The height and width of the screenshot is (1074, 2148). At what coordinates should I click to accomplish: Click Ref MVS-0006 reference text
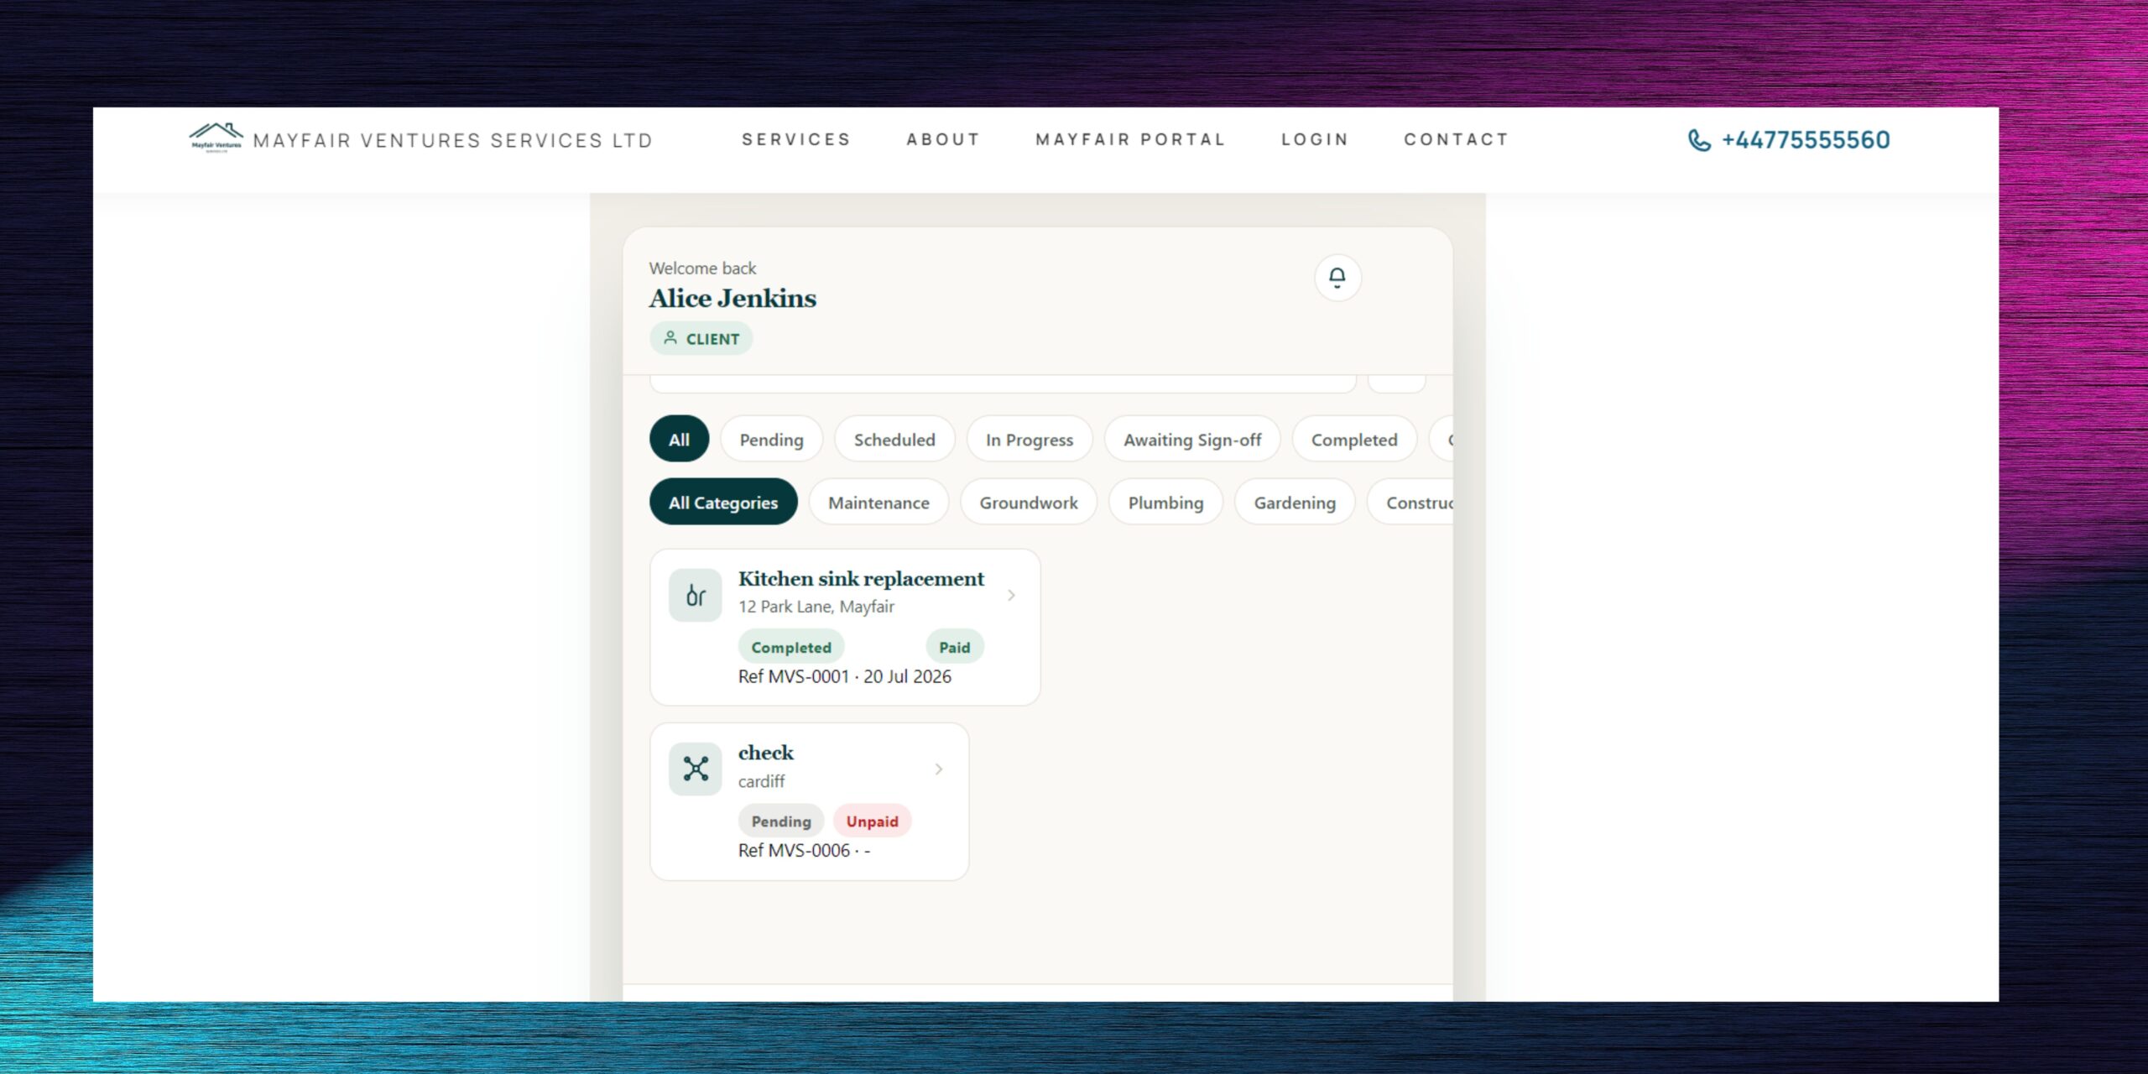click(804, 850)
